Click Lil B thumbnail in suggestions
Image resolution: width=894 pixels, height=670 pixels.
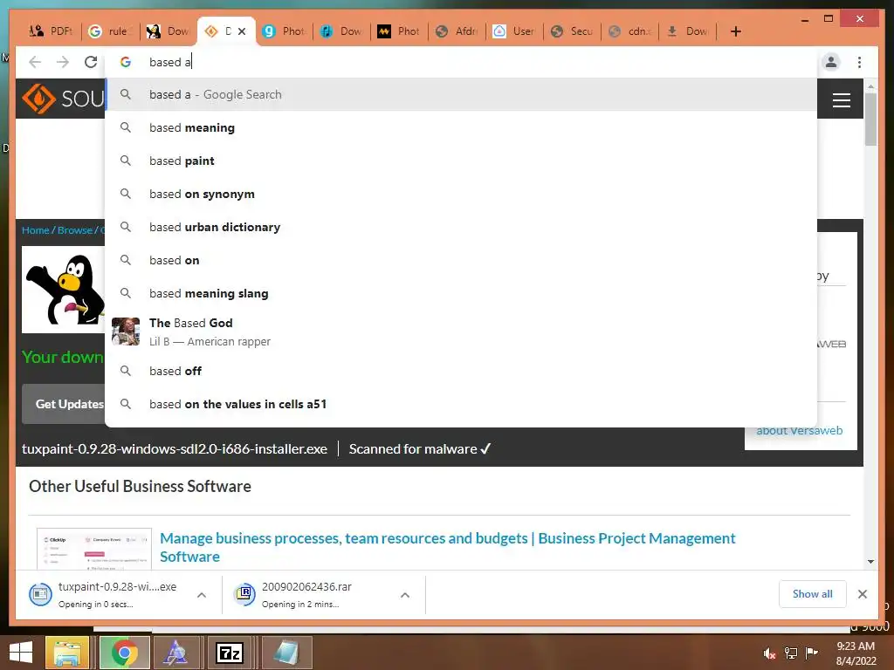(126, 332)
